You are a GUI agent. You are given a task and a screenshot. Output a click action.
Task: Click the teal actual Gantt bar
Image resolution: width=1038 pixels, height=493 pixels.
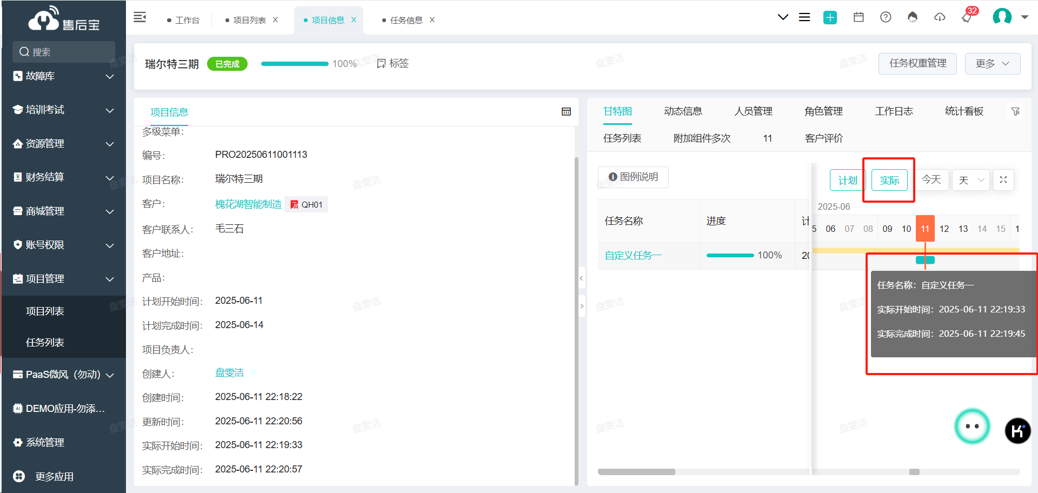pyautogui.click(x=925, y=260)
